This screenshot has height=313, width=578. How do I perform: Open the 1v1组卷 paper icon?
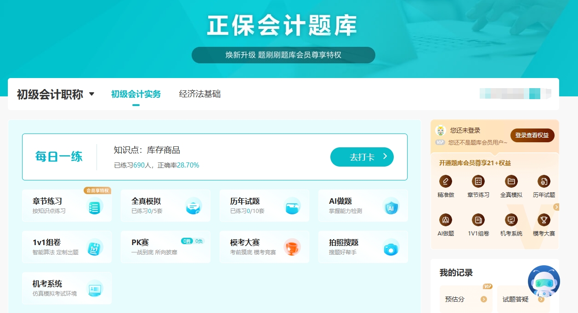95,248
